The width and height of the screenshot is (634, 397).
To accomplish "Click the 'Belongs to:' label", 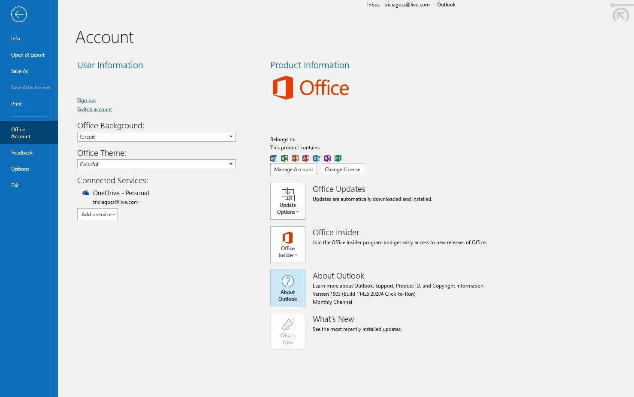I will 283,139.
